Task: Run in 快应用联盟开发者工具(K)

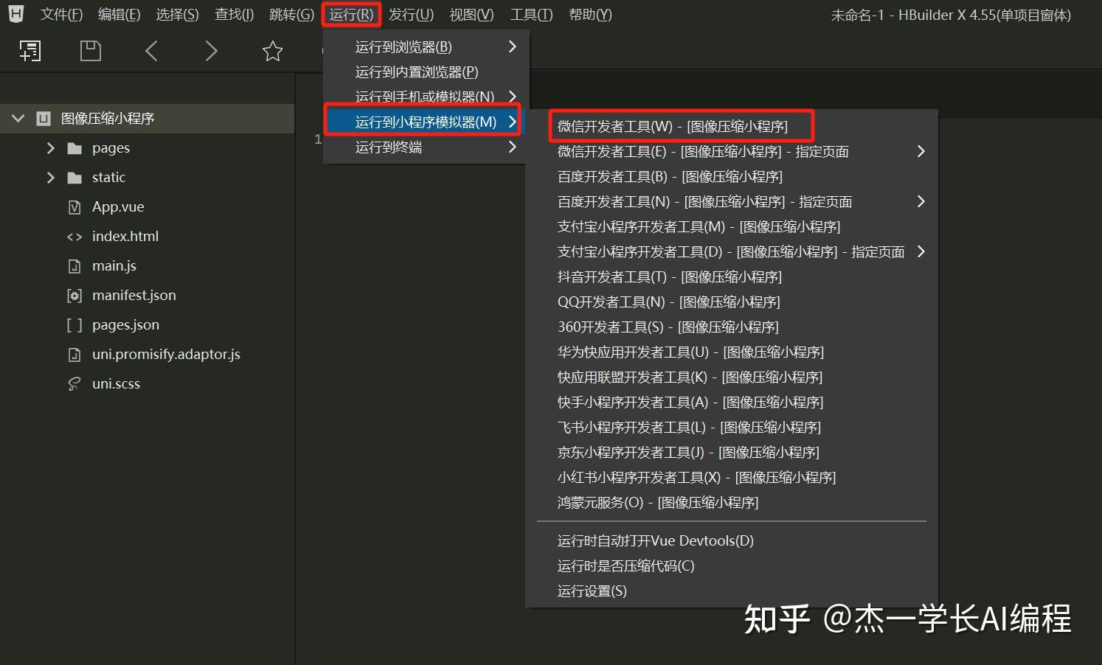Action: pos(732,377)
